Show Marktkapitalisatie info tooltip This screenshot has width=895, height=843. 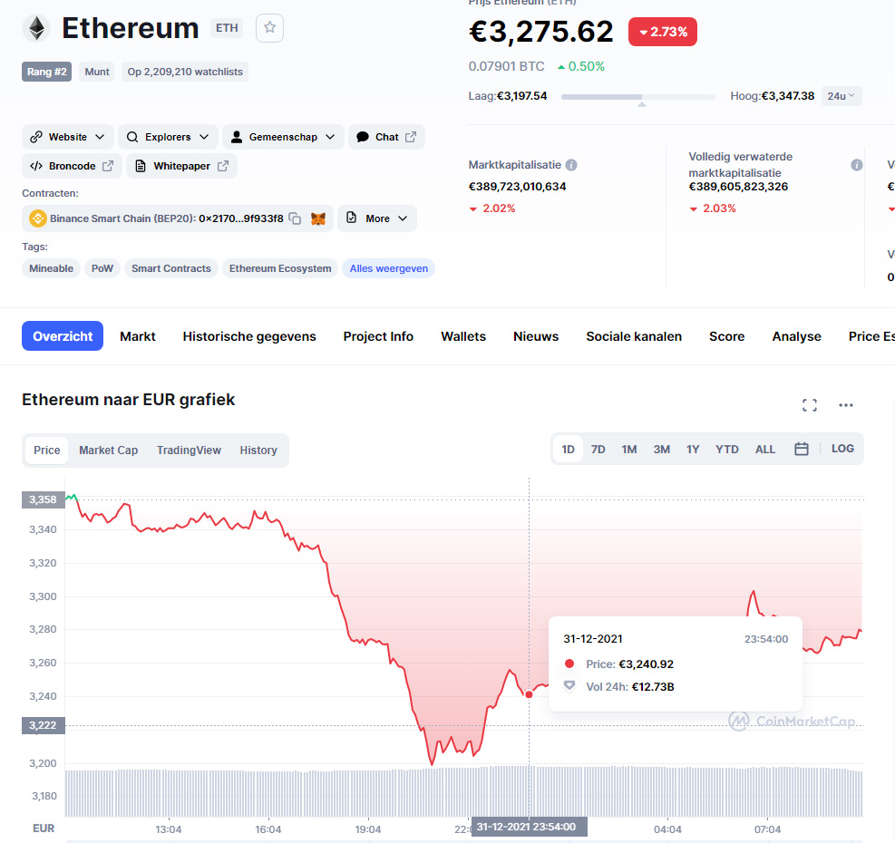(570, 165)
